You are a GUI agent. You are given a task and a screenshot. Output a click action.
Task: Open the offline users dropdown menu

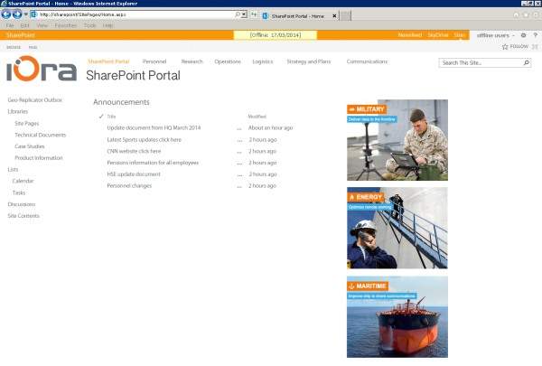pyautogui.click(x=496, y=35)
